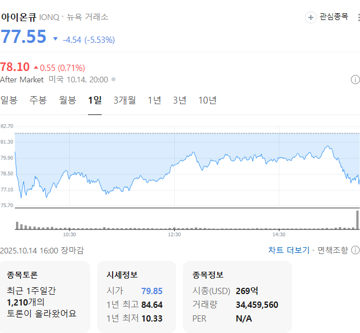360x333 pixels.
Task: Select the 주봉 chart tab
Action: tap(38, 100)
